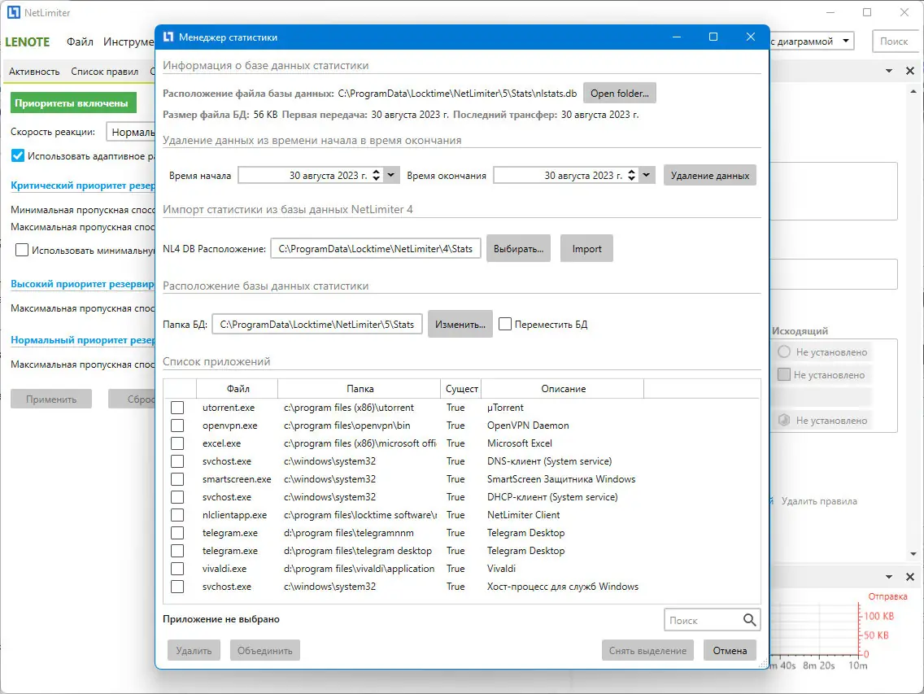The width and height of the screenshot is (924, 694).
Task: Expand the chart panel options arrow
Action: [889, 577]
